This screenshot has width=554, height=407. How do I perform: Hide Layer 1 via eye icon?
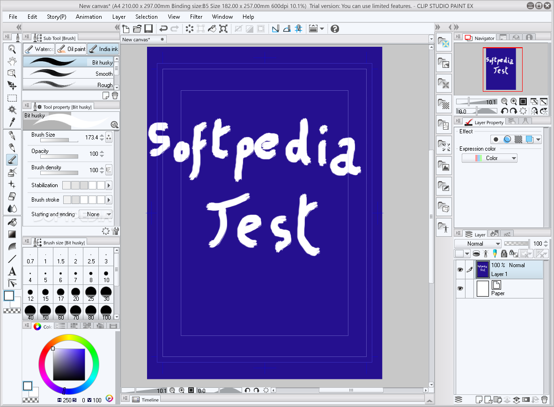tap(460, 269)
